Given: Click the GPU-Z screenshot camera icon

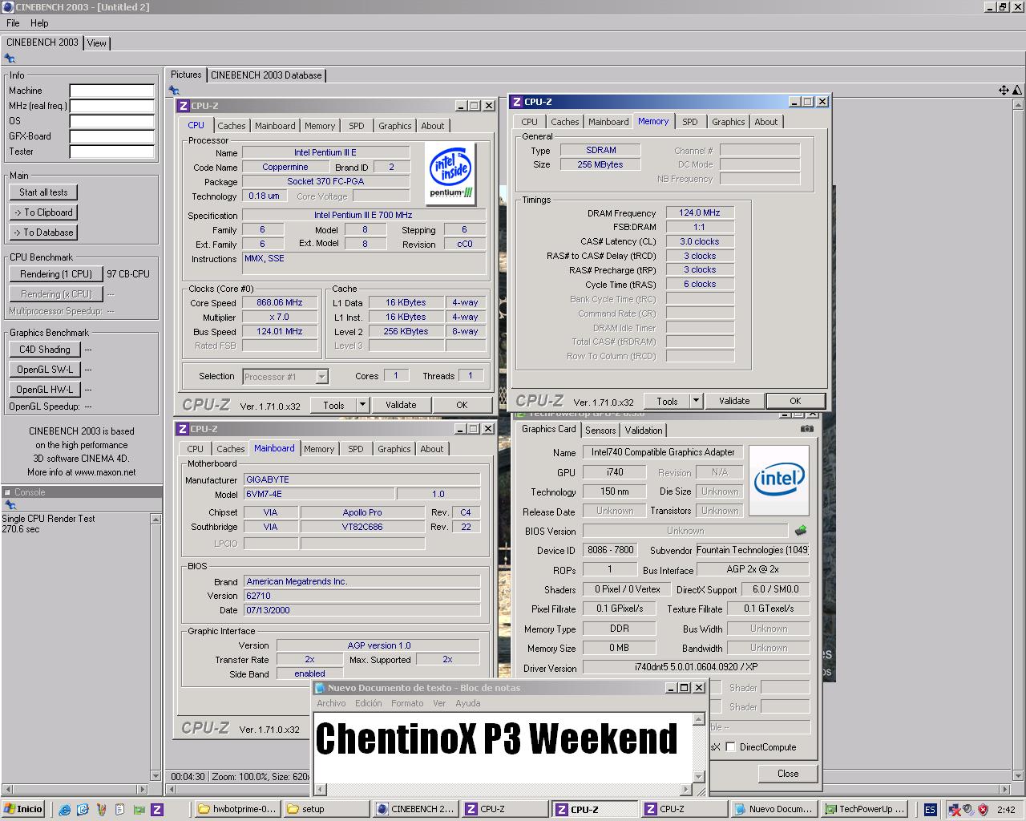Looking at the screenshot, I should click(806, 428).
